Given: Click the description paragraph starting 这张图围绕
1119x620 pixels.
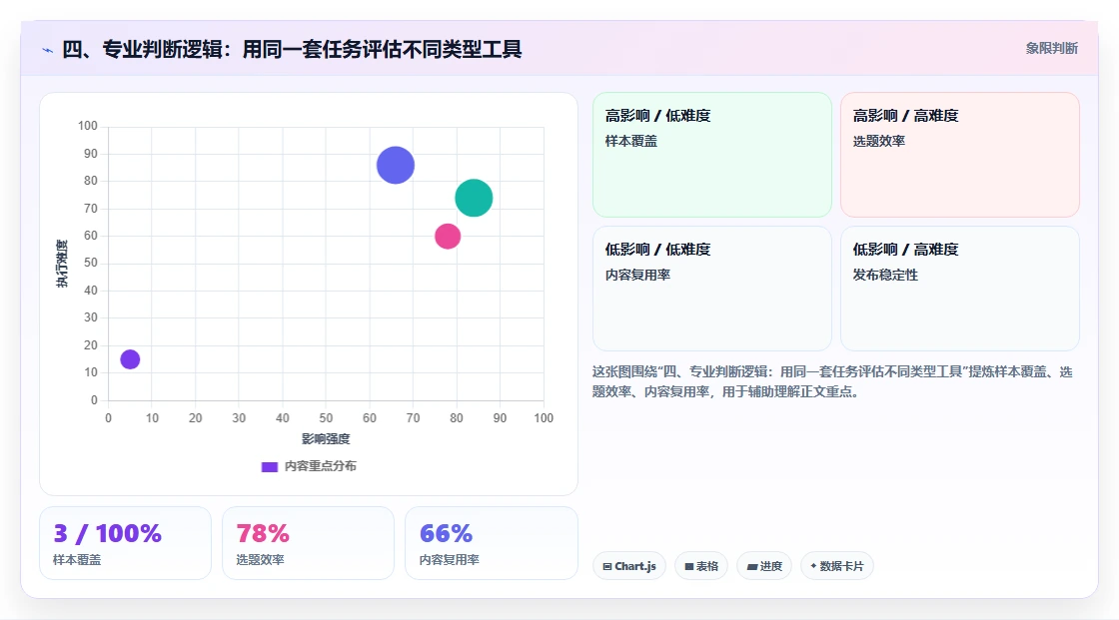Looking at the screenshot, I should pos(832,381).
